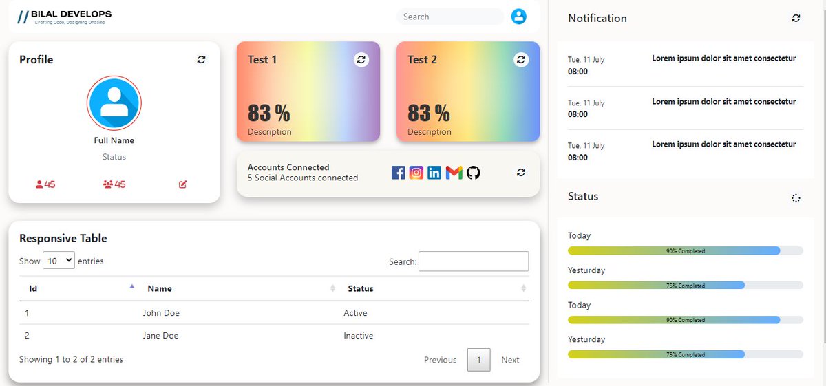Sort table by Id column
Image resolution: width=826 pixels, height=386 pixels.
tap(78, 288)
